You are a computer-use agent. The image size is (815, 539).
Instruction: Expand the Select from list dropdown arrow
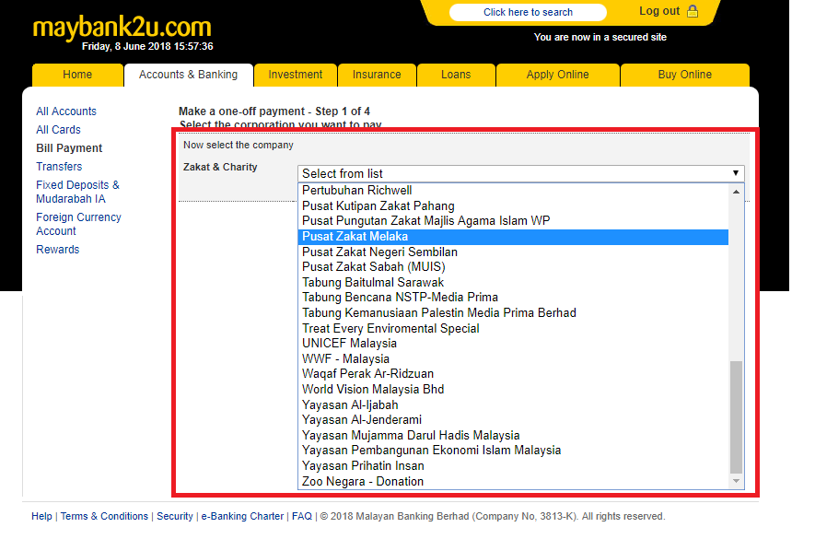coord(735,173)
